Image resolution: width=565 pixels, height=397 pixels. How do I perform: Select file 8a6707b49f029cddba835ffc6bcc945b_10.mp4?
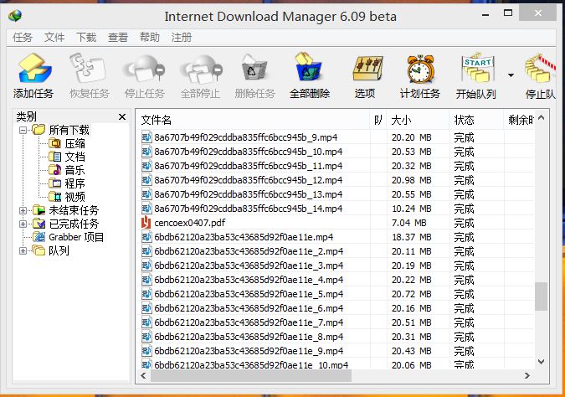pyautogui.click(x=249, y=152)
